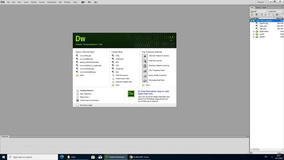
Task: Open the Business Catalyst Authoring video icon
Action: click(x=145, y=66)
